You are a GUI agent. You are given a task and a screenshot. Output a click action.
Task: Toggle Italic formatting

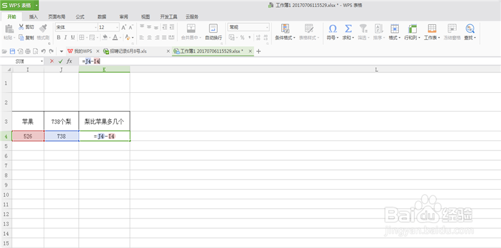point(66,38)
